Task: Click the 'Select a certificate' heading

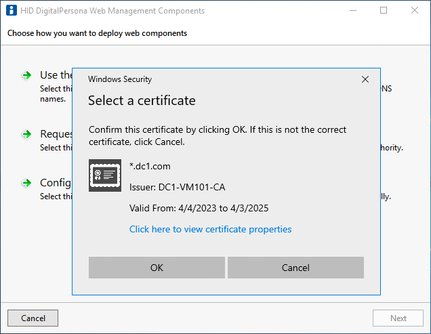Action: click(142, 101)
